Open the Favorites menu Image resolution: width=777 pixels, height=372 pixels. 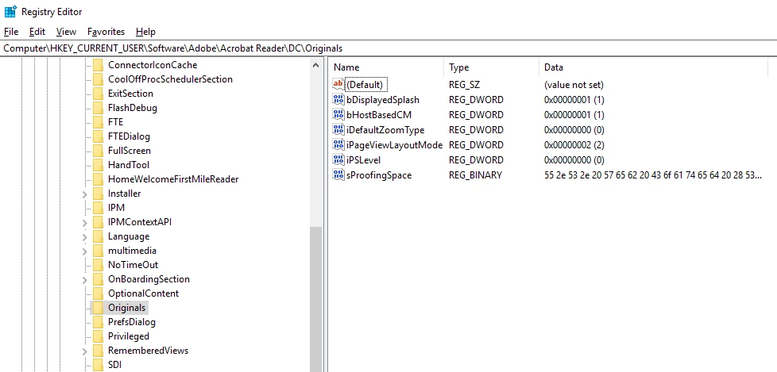pyautogui.click(x=106, y=32)
